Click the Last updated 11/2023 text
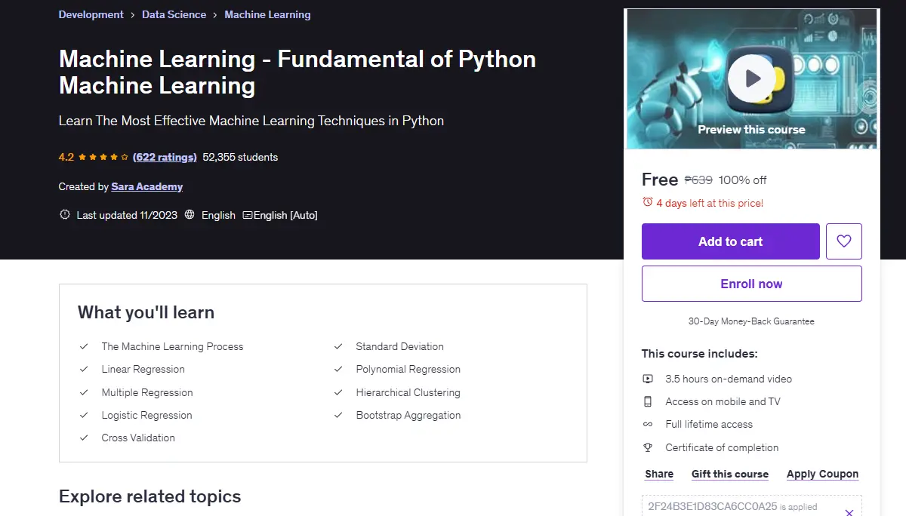 pos(127,215)
